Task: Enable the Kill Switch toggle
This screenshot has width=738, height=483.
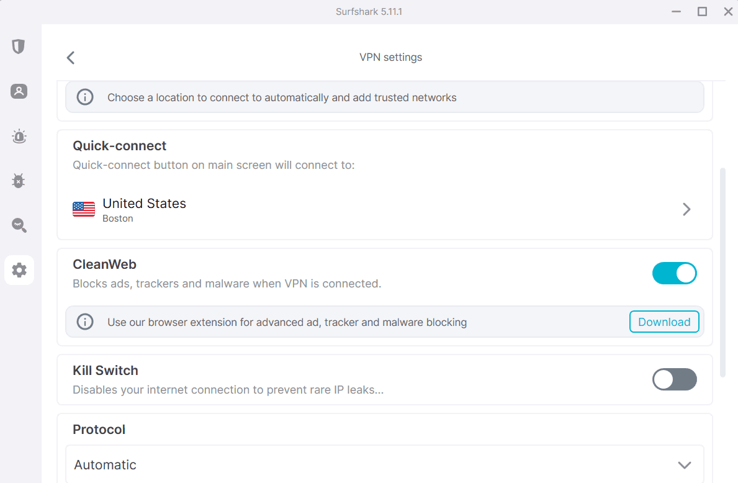Action: tap(675, 379)
